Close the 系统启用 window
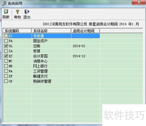The width and height of the screenshot is (146, 126). 139,2
